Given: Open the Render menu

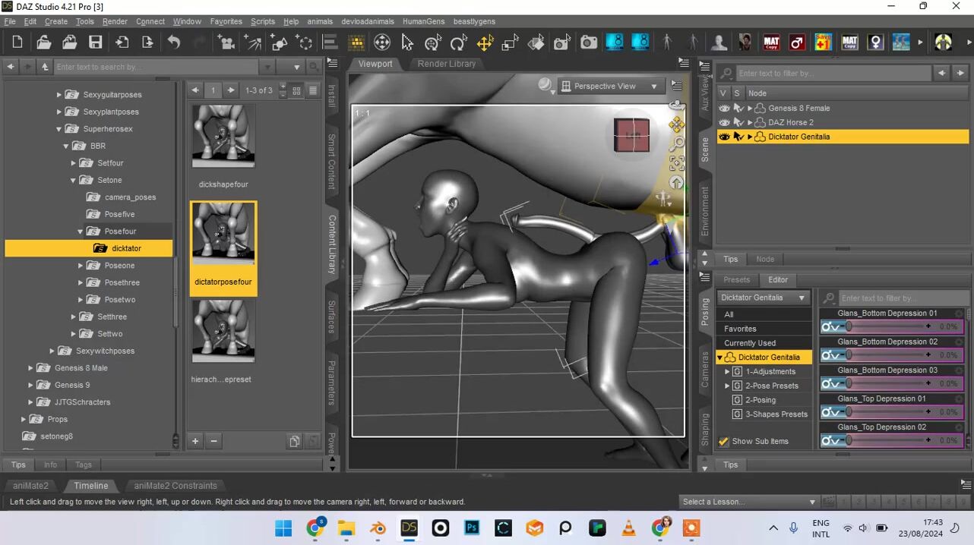Looking at the screenshot, I should [115, 21].
